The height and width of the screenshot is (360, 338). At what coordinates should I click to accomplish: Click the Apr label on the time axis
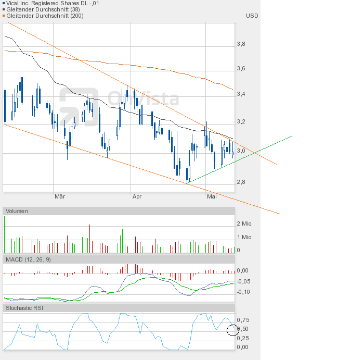(x=137, y=196)
